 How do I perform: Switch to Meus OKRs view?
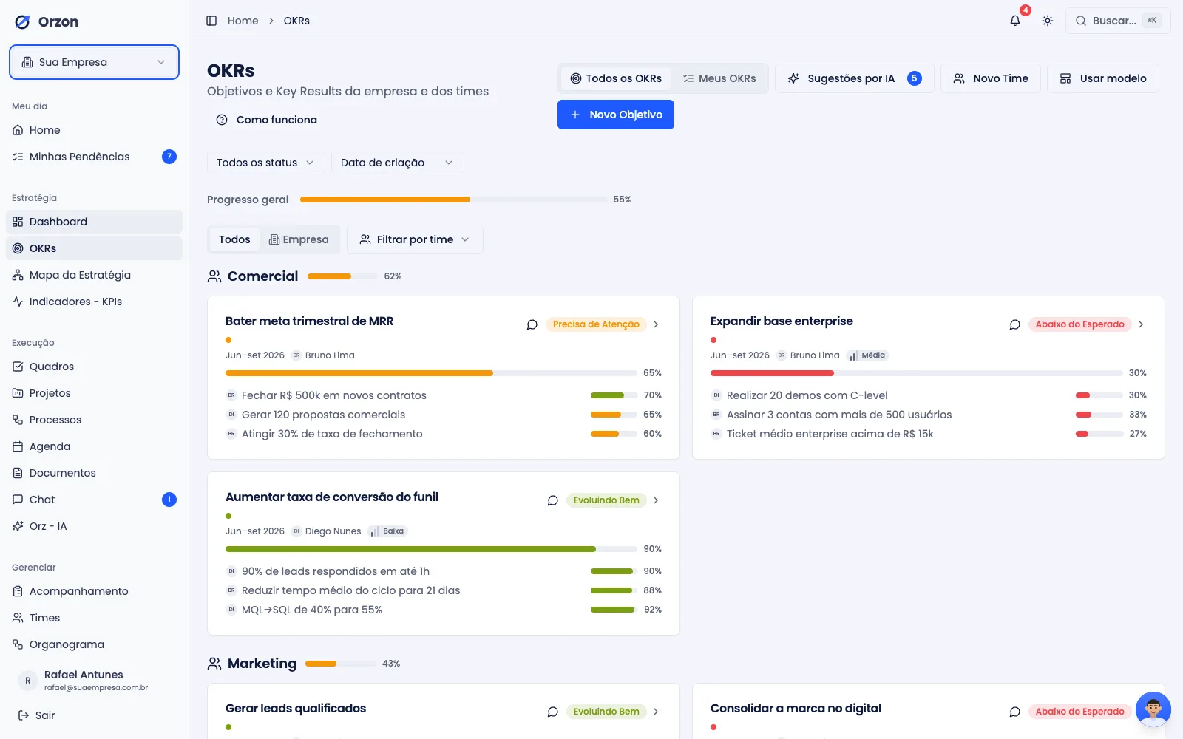[x=719, y=78]
